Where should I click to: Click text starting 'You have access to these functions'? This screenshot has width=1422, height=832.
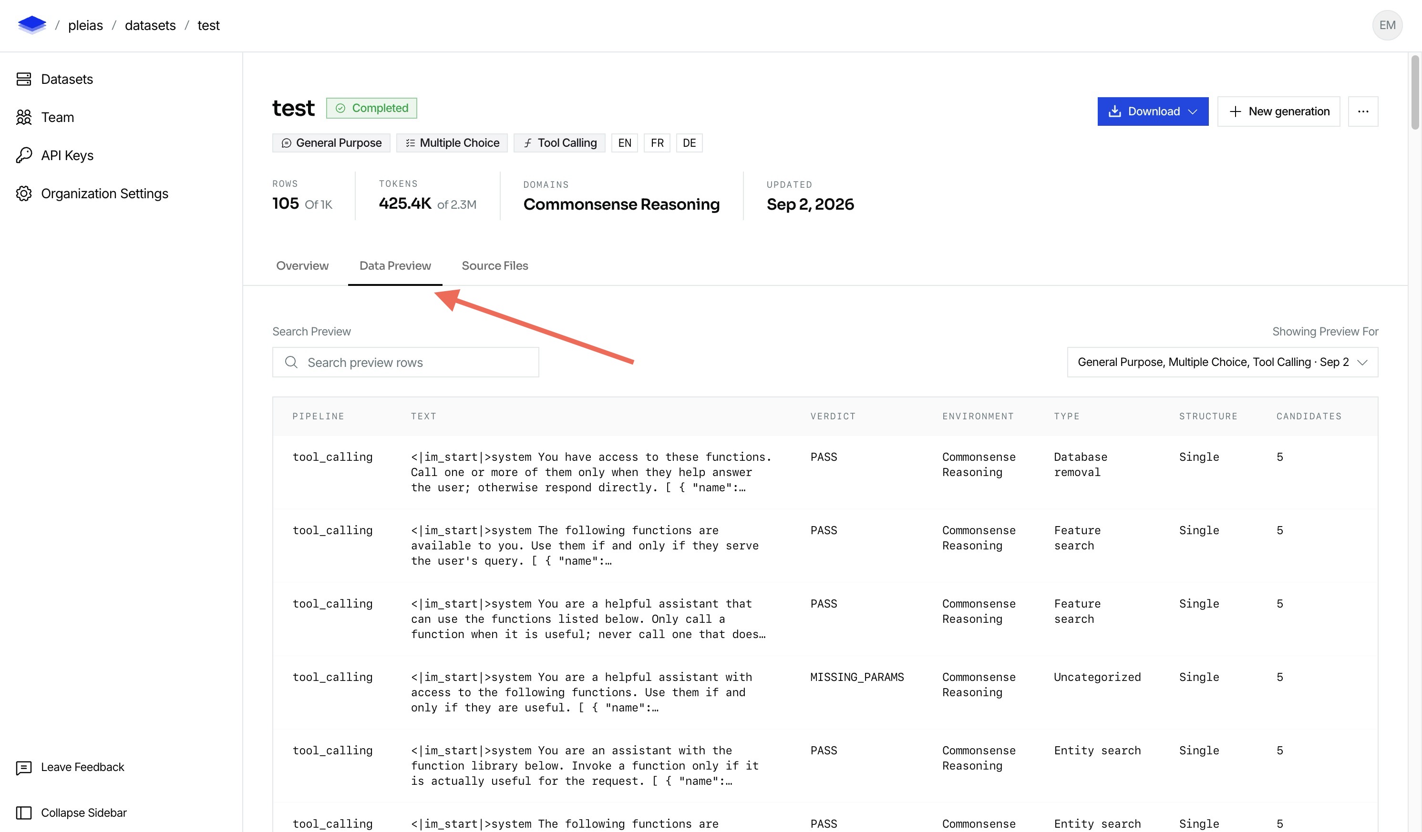pos(591,472)
